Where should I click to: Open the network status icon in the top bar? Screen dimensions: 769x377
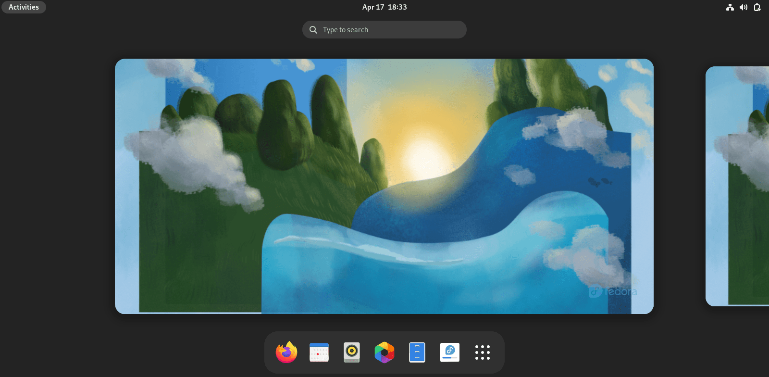(x=730, y=7)
